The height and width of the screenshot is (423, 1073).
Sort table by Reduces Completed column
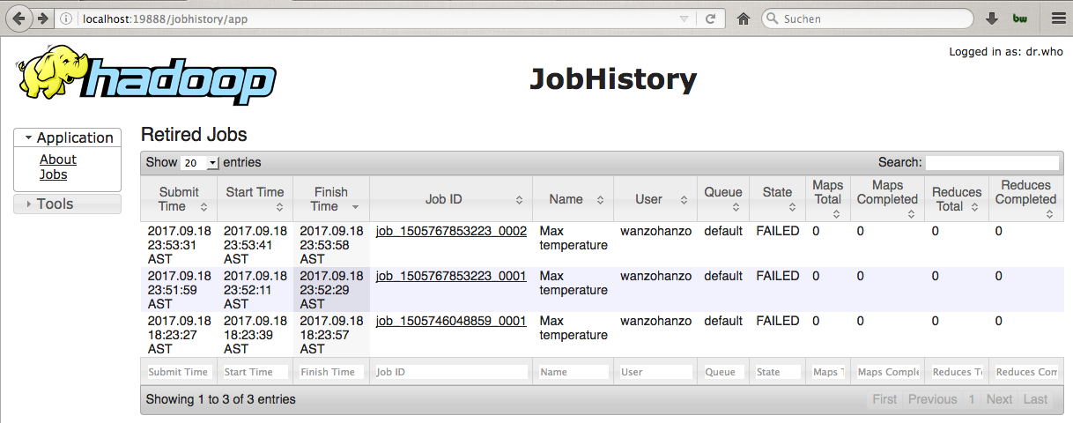click(1026, 199)
